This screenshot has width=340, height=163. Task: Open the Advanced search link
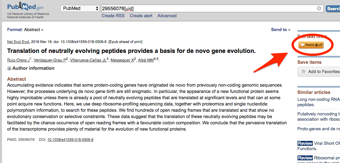(167, 16)
